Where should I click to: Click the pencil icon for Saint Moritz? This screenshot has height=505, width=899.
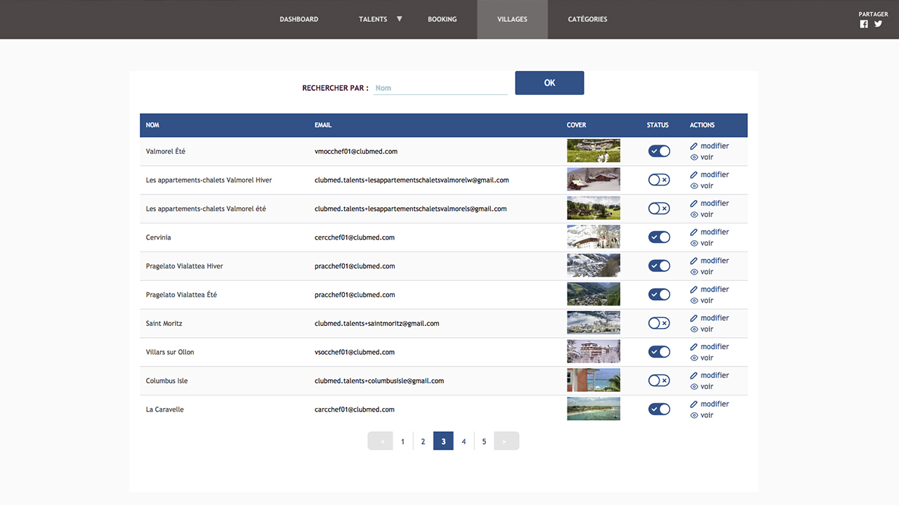click(x=694, y=319)
